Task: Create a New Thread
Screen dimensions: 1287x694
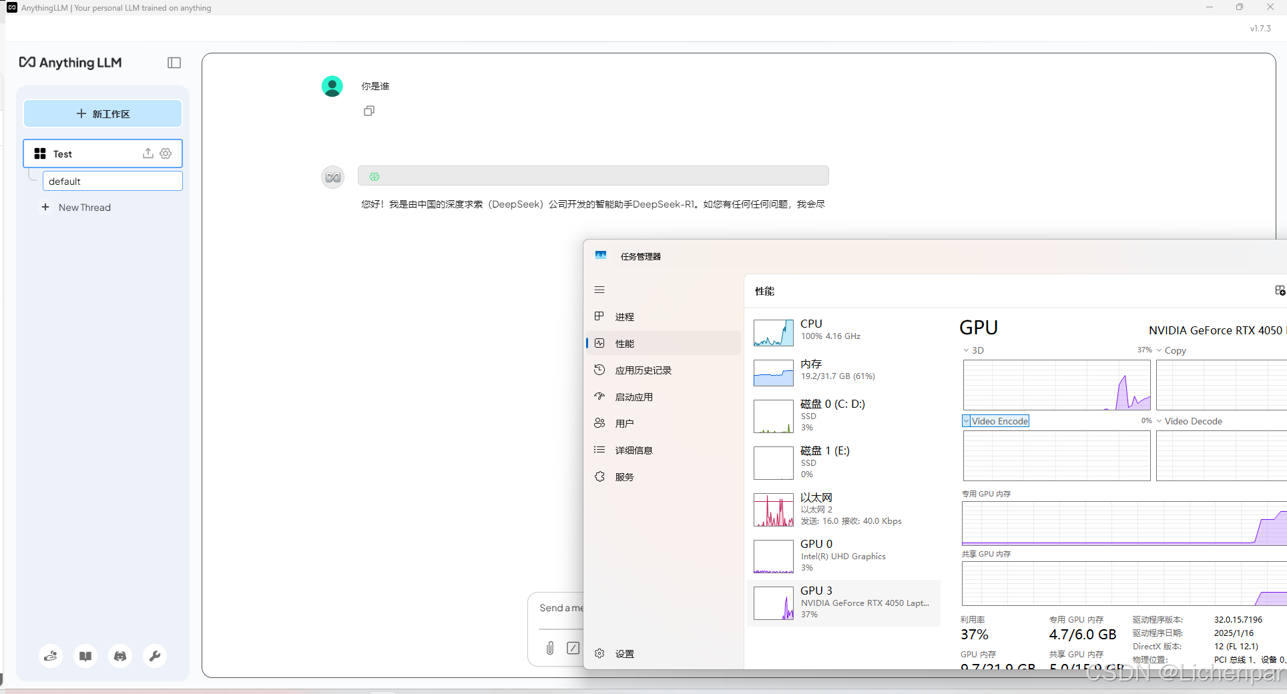Action: pyautogui.click(x=76, y=208)
